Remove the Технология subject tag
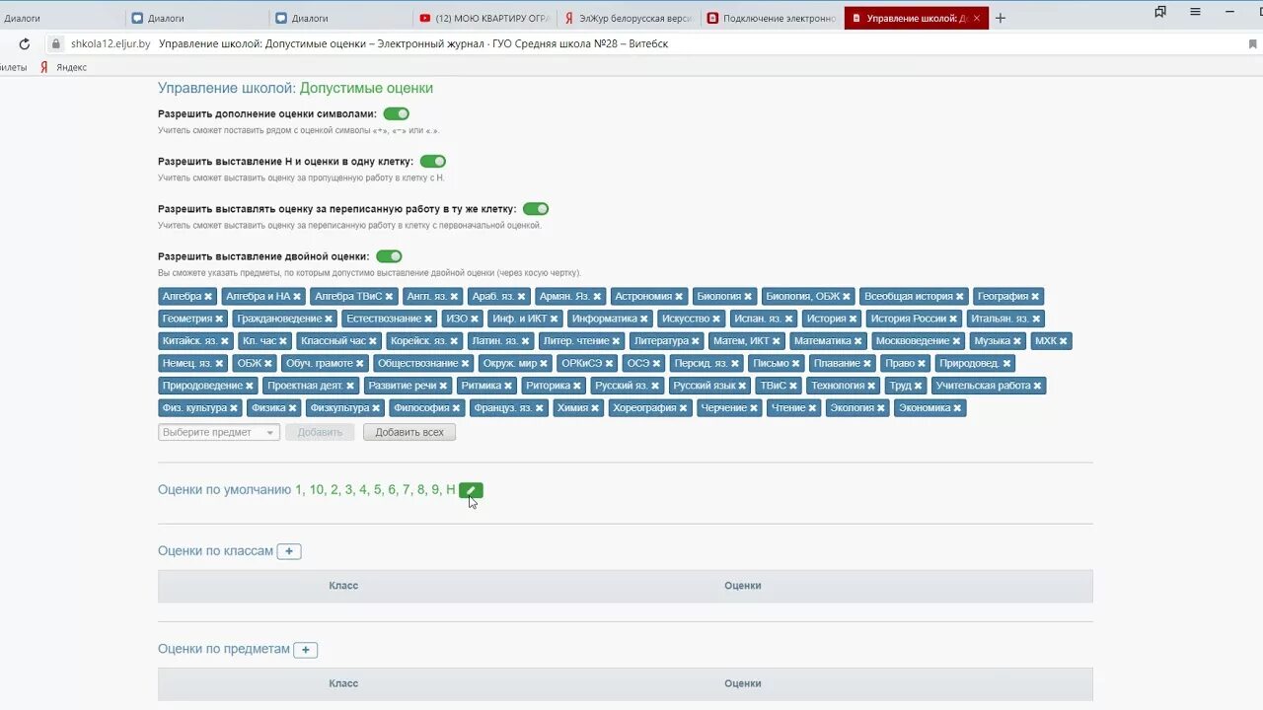The image size is (1263, 710). click(872, 387)
